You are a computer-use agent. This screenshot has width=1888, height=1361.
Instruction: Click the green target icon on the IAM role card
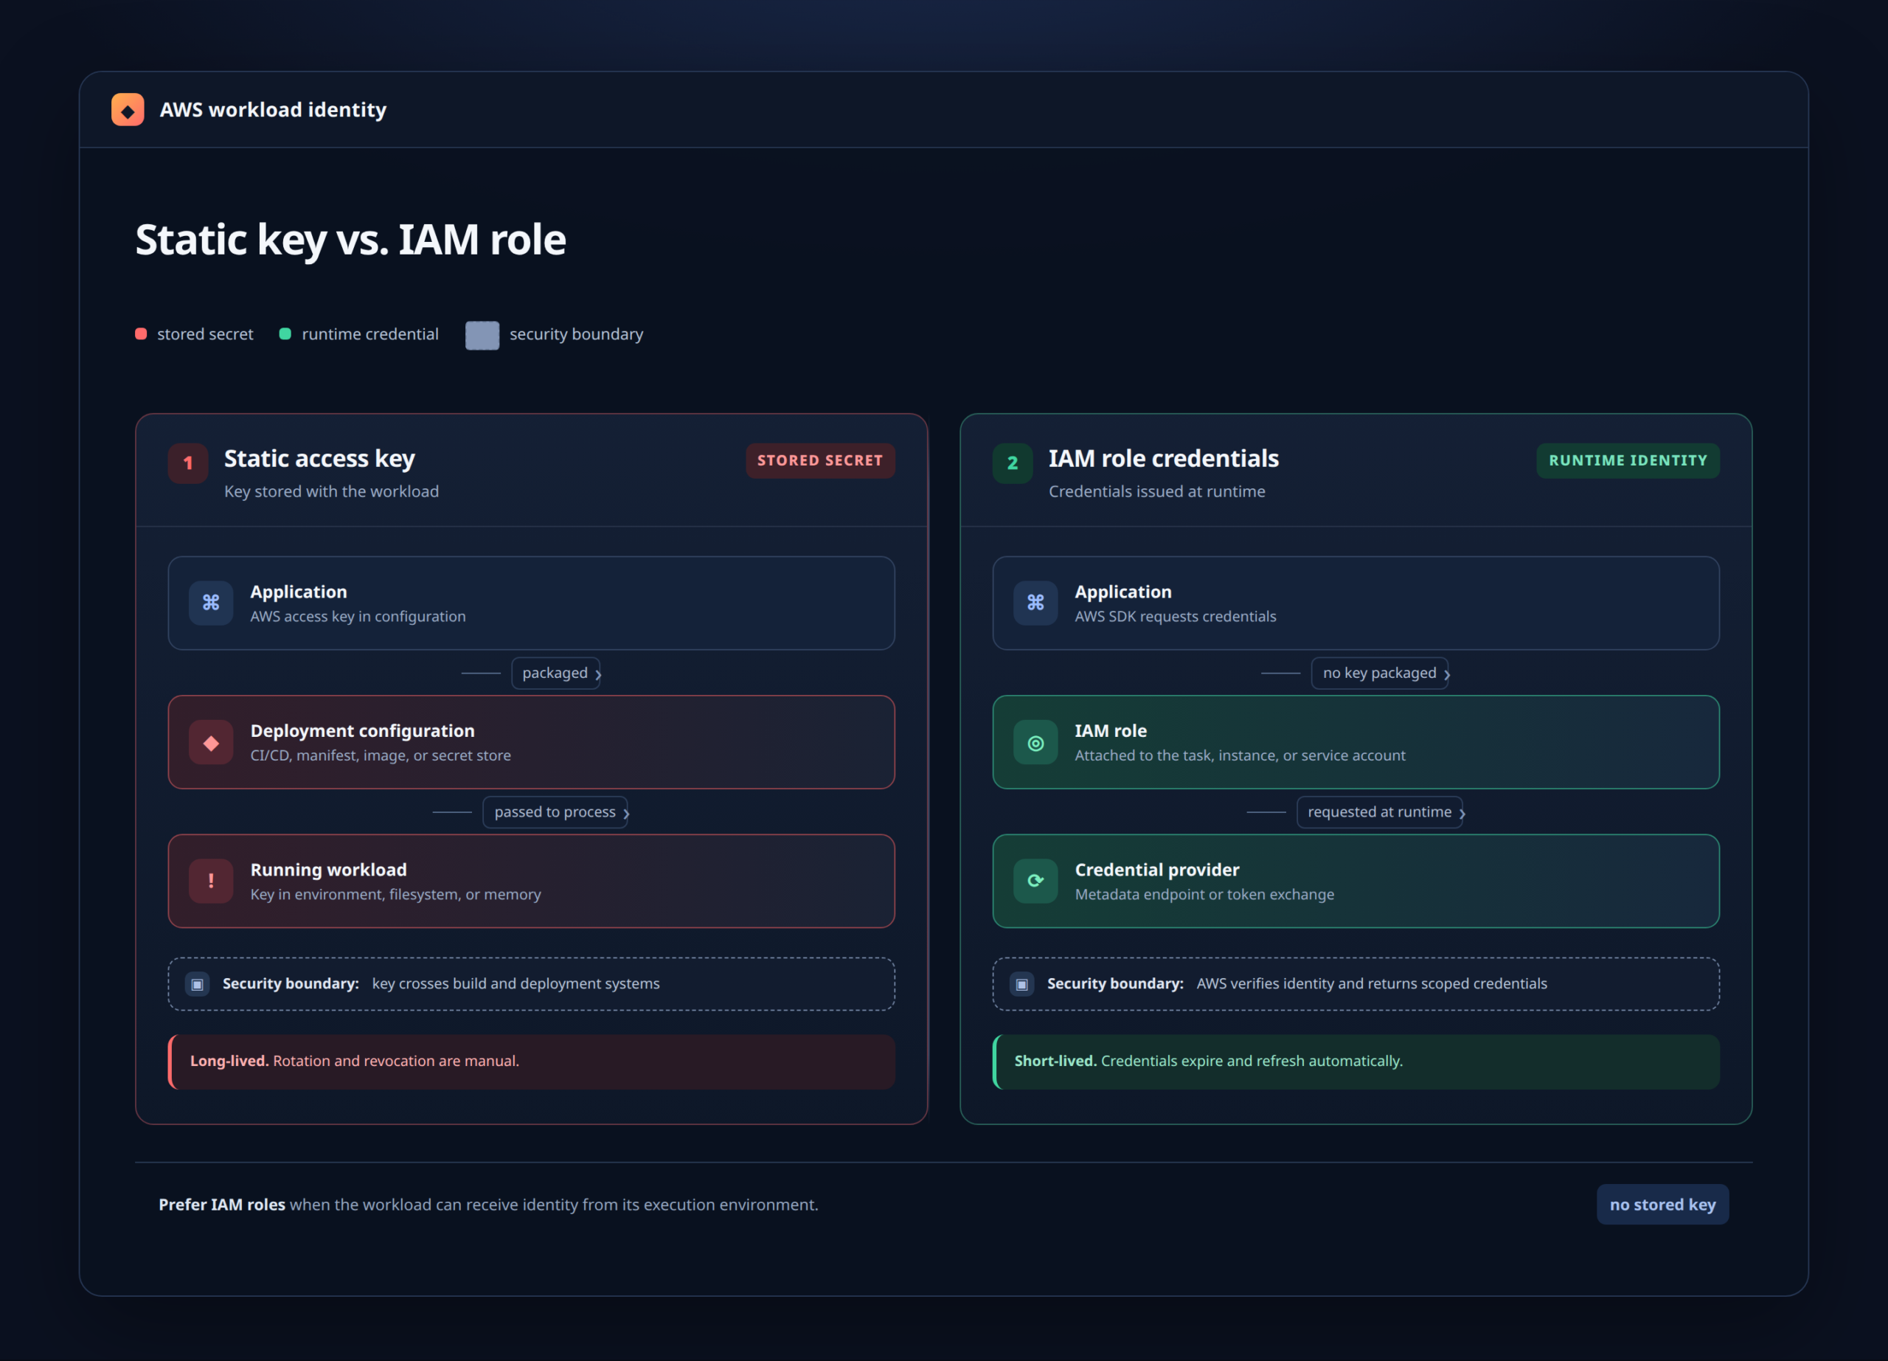point(1035,741)
